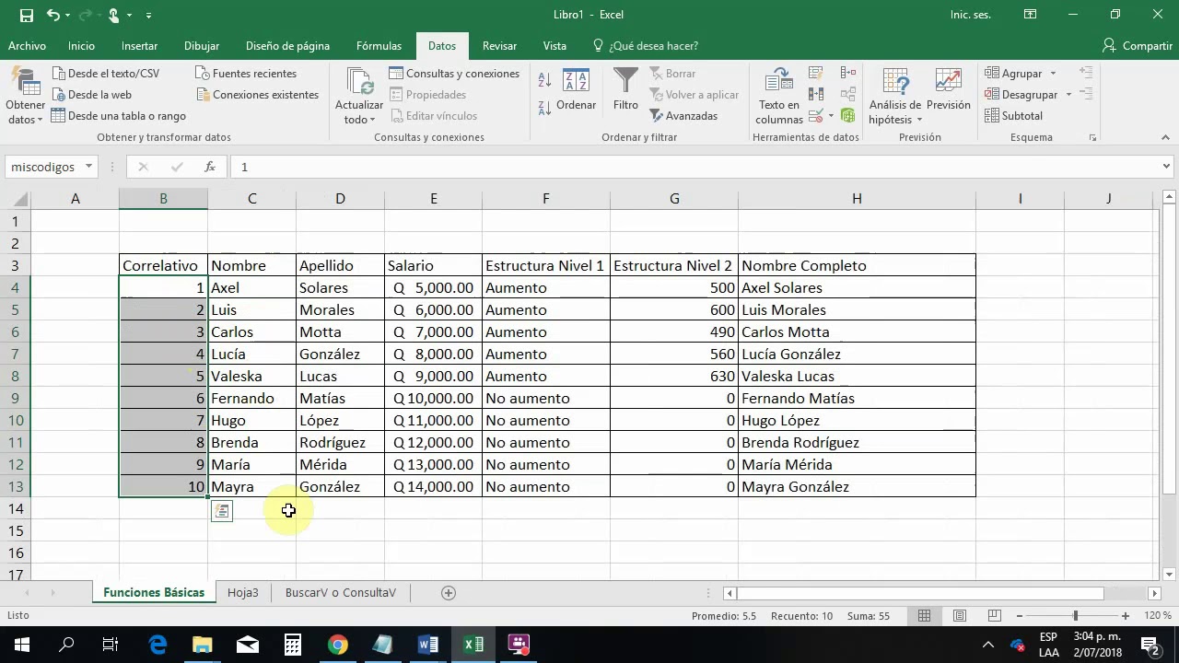The height and width of the screenshot is (663, 1179).
Task: Open the Desagrupar dropdown arrow
Action: pos(1068,95)
